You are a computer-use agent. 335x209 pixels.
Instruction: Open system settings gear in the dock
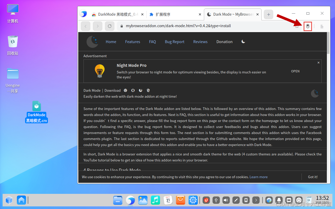point(193,200)
